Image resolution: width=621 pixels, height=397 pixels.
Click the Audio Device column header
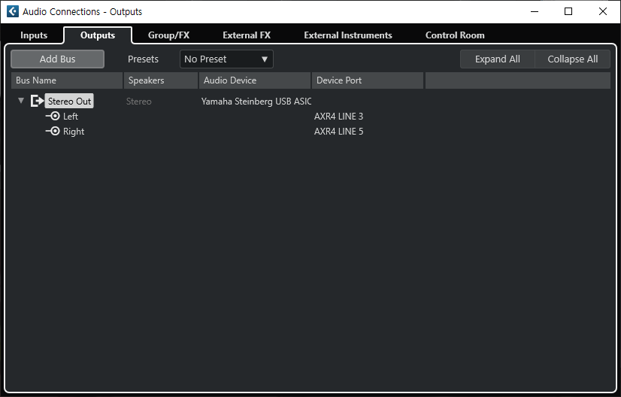[x=255, y=80]
